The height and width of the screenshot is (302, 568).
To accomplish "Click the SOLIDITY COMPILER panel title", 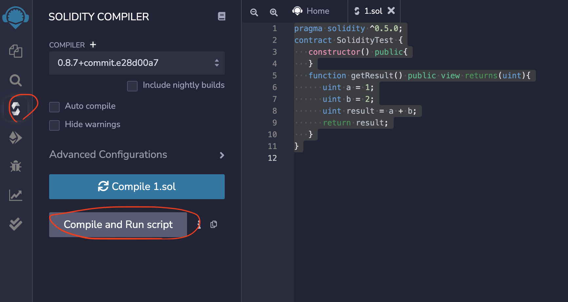I will pyautogui.click(x=99, y=17).
